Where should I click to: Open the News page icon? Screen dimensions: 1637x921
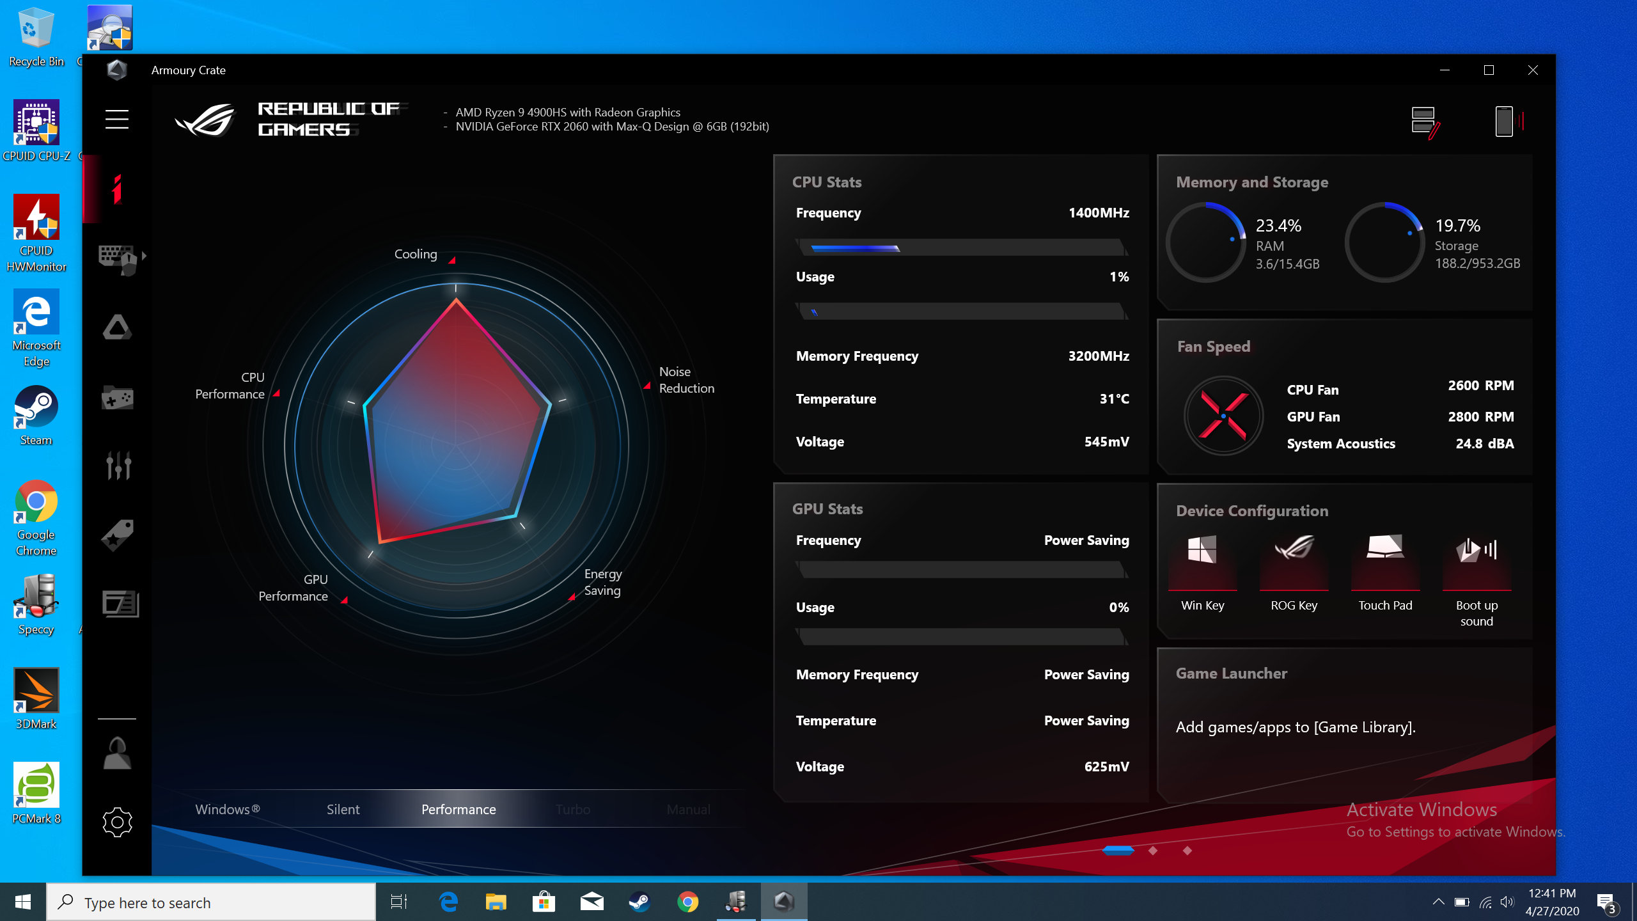pyautogui.click(x=120, y=604)
